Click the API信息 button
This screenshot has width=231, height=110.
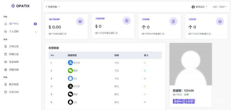tap(189, 101)
